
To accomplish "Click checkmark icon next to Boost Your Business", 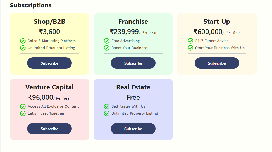I will pyautogui.click(x=107, y=48).
